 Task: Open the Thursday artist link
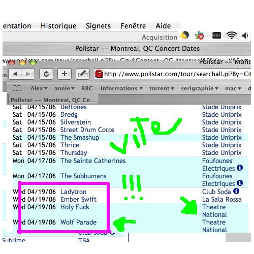[x=74, y=153]
